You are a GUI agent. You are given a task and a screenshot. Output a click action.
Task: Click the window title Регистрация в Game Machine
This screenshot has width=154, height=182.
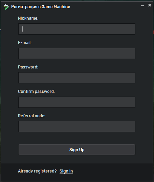(41, 7)
